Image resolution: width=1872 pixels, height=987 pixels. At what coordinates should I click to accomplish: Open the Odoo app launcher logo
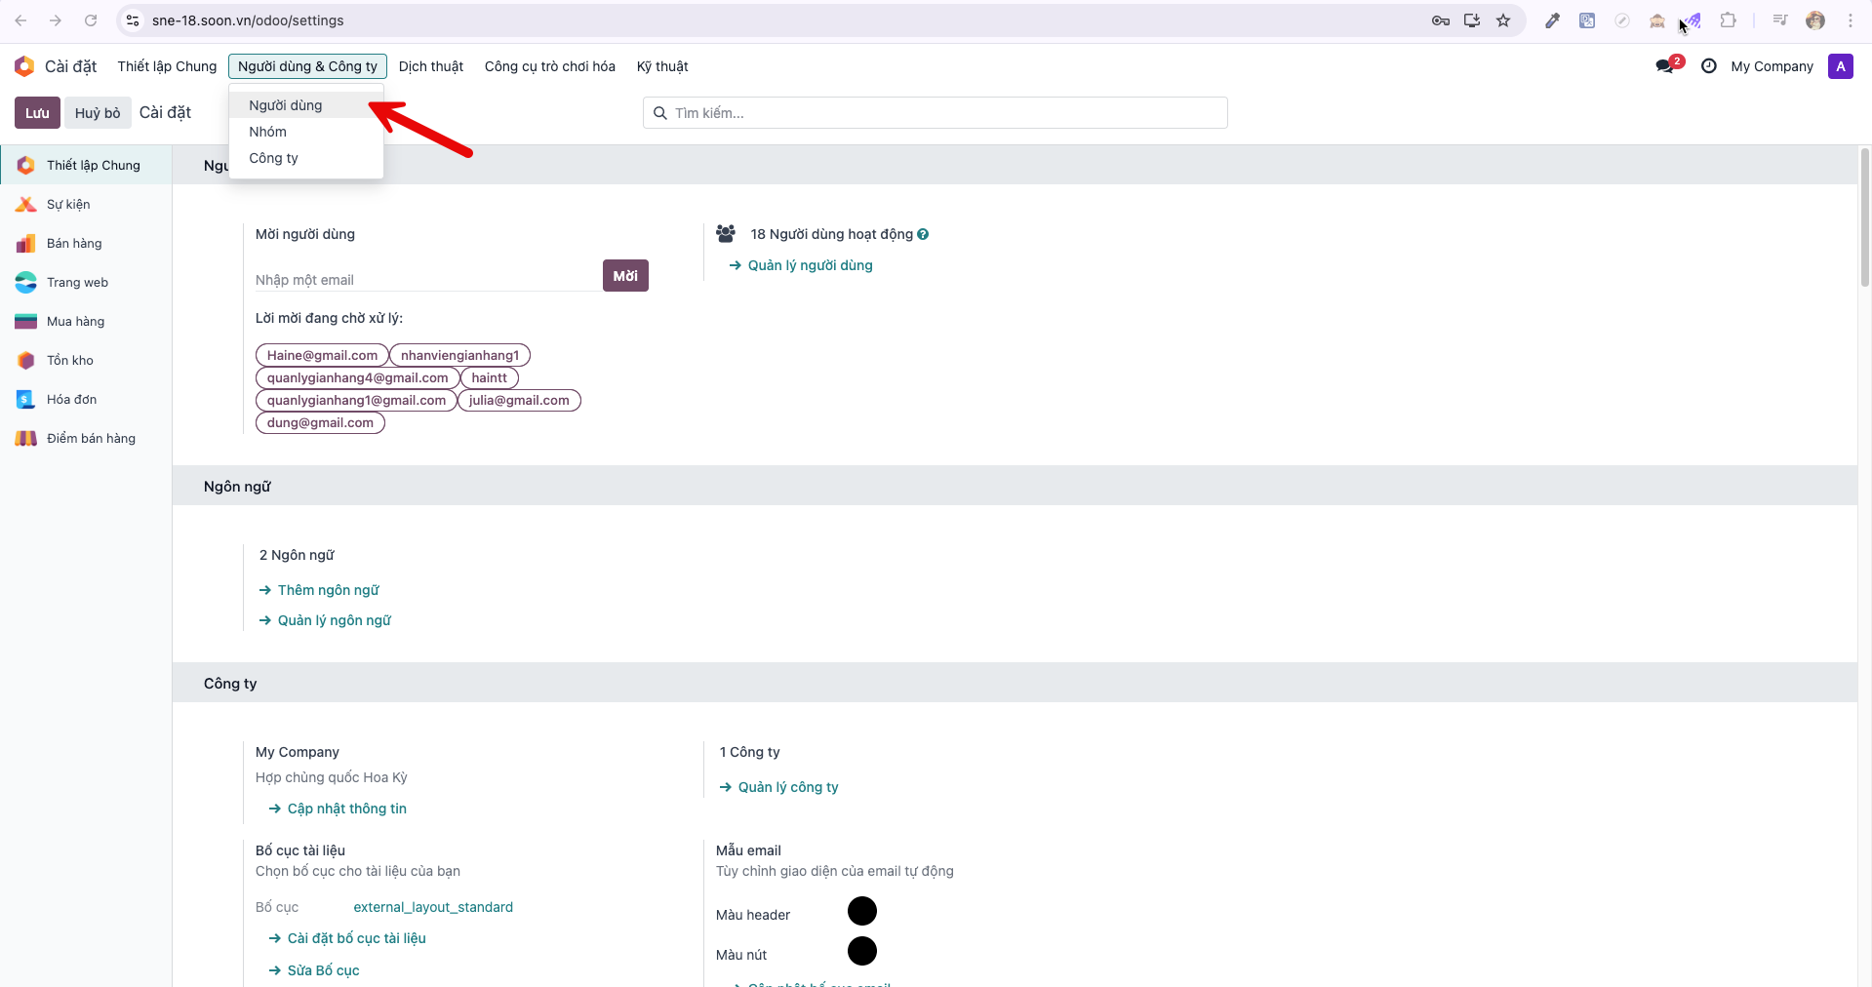(x=24, y=66)
